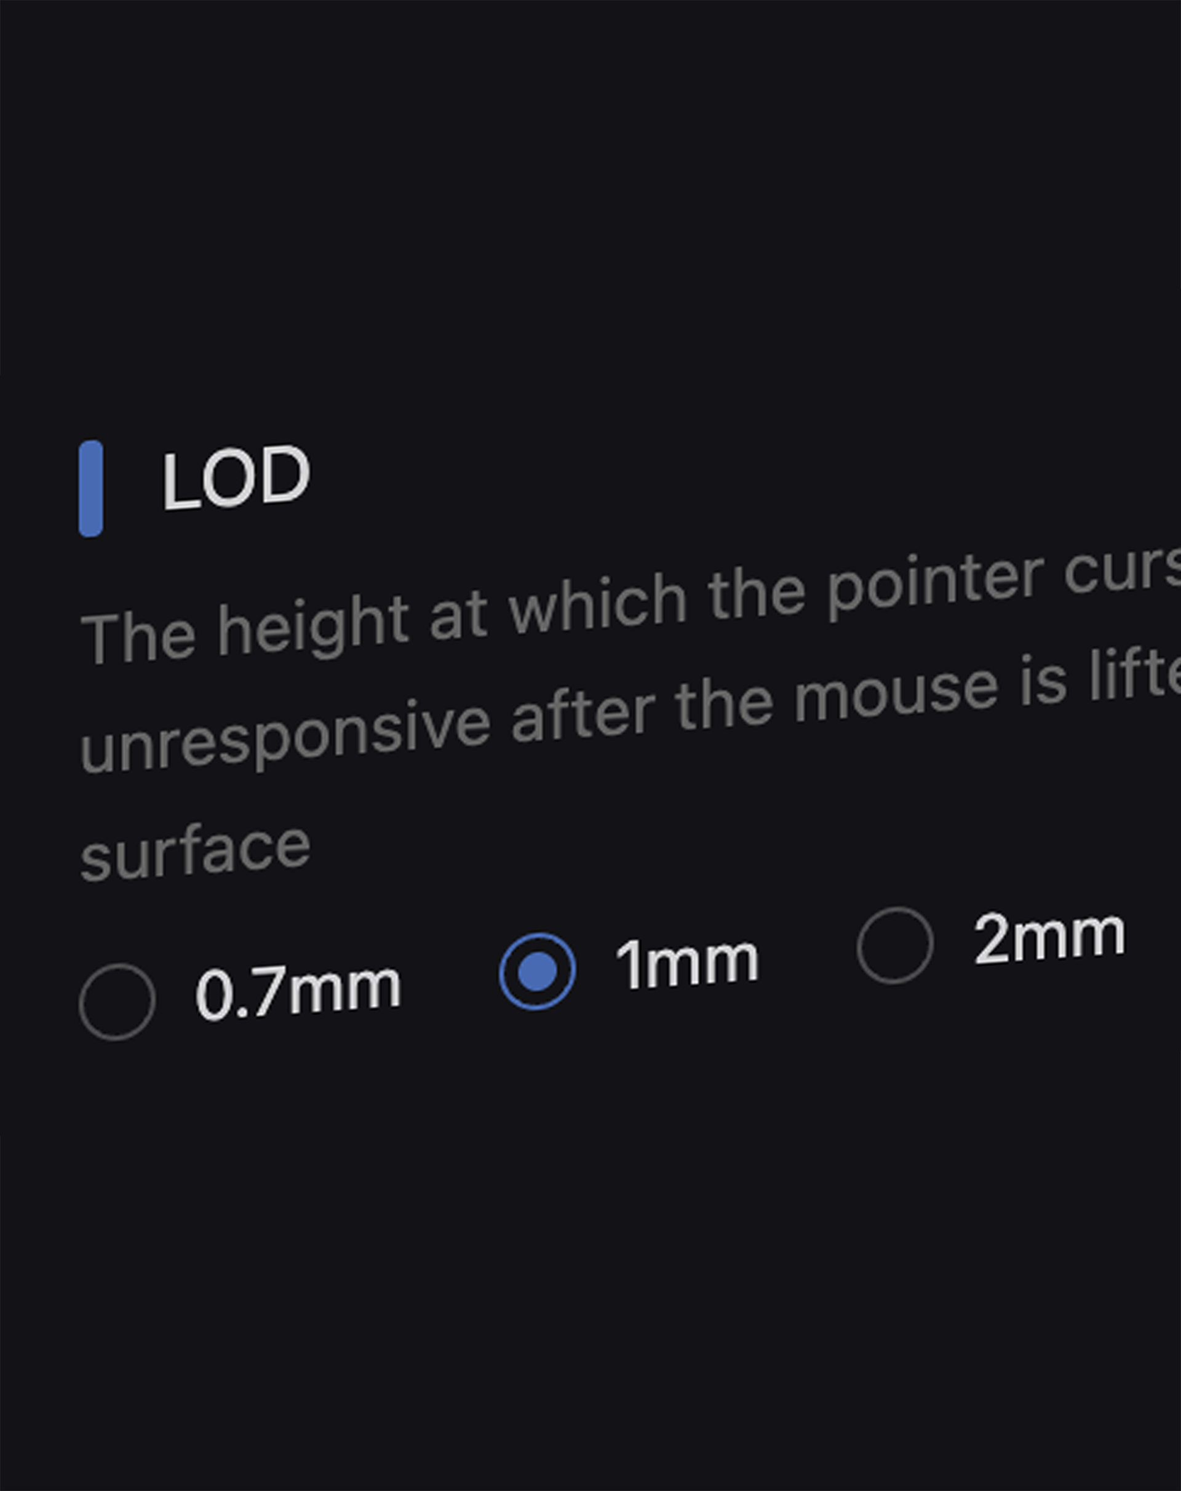Select the 2mm LOD radio button

pyautogui.click(x=895, y=945)
